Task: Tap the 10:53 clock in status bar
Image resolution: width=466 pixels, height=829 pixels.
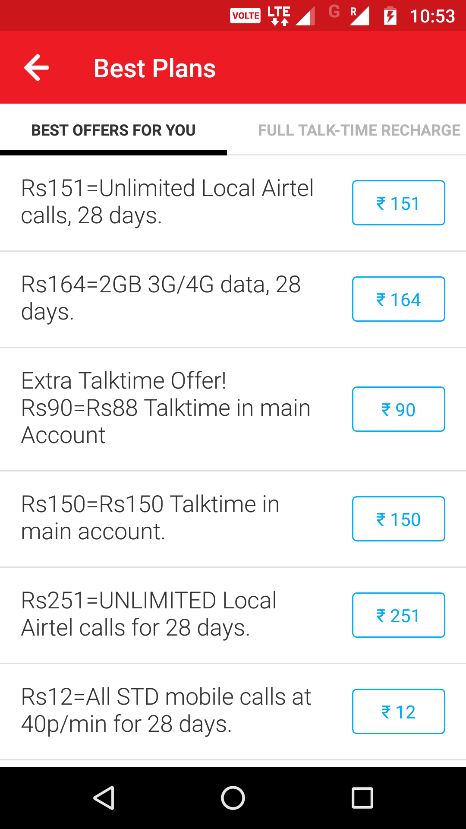Action: [x=432, y=16]
